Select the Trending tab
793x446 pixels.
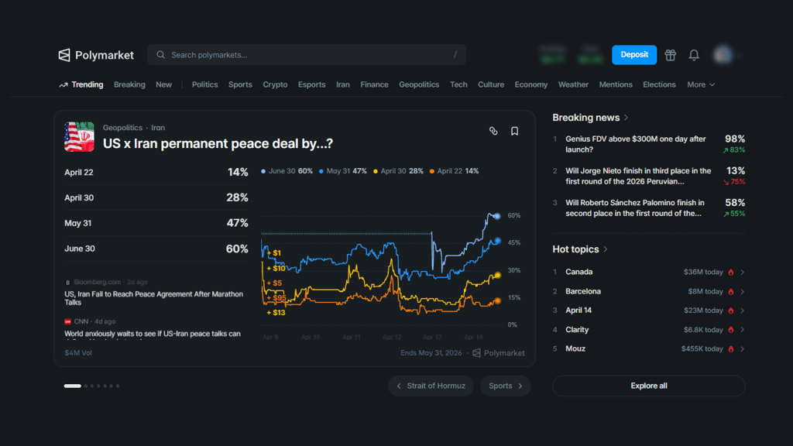click(81, 84)
